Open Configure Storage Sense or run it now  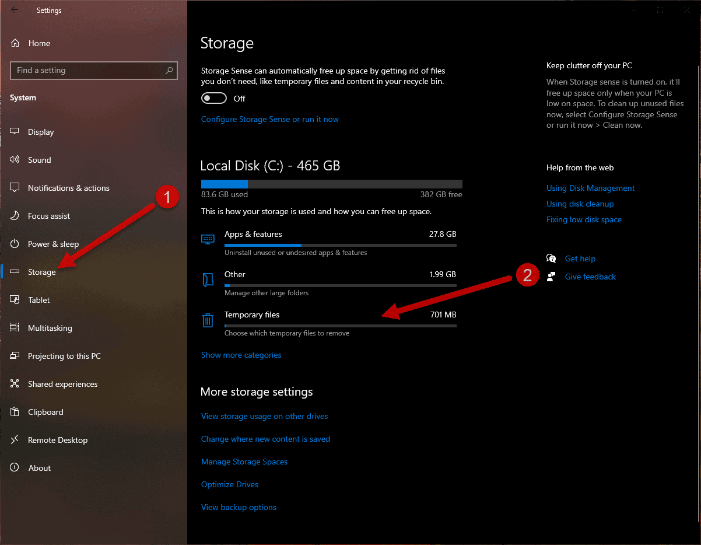coord(269,119)
